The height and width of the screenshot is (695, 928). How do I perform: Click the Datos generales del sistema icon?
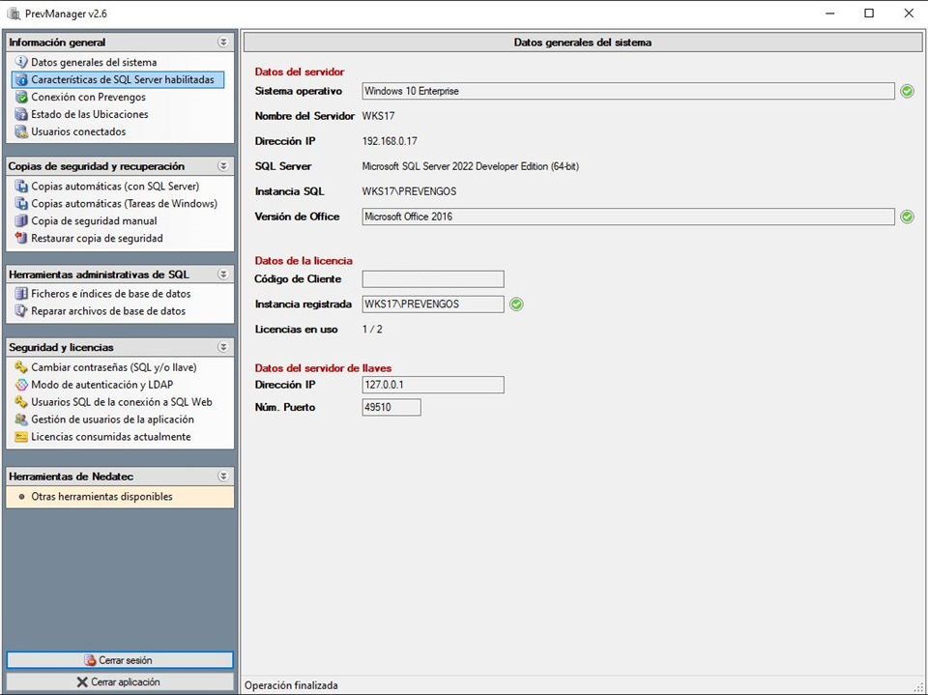(x=21, y=63)
